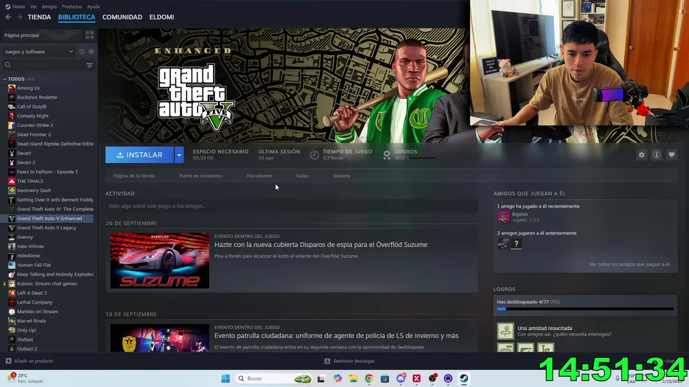Open Gestionar descargas
Viewport: 689px width, 387px height.
349,361
